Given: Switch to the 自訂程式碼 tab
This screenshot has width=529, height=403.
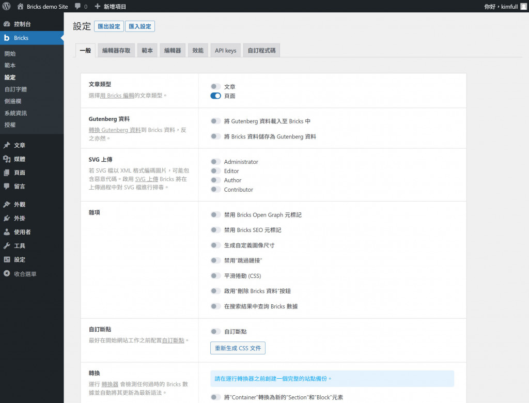Looking at the screenshot, I should [261, 50].
